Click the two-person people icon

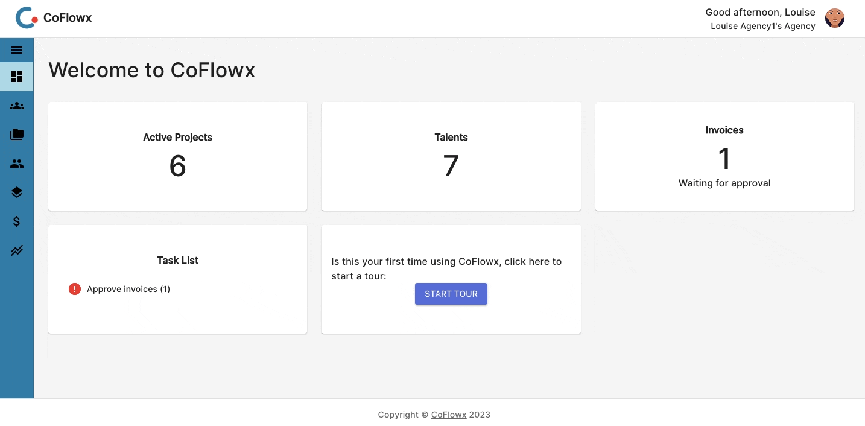click(17, 164)
